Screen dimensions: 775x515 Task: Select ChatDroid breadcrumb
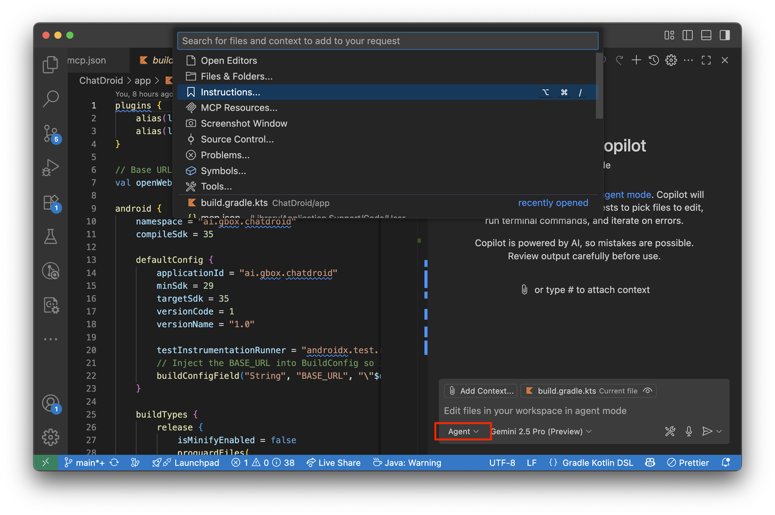[101, 80]
